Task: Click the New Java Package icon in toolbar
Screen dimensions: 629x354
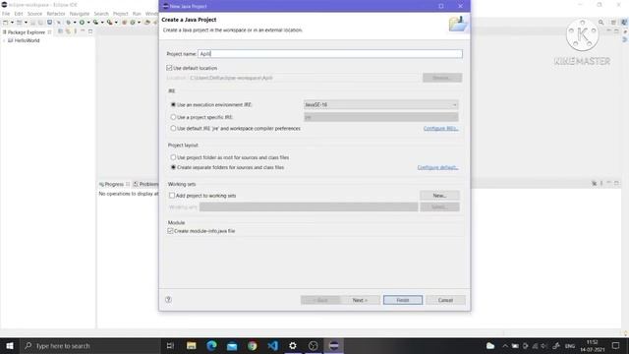Action: tap(124, 23)
